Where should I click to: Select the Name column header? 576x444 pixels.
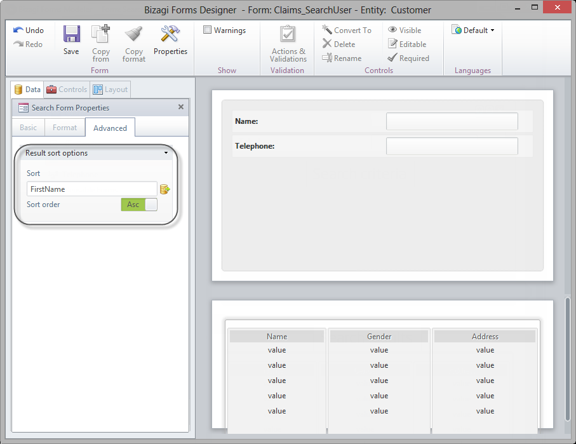[x=277, y=336]
